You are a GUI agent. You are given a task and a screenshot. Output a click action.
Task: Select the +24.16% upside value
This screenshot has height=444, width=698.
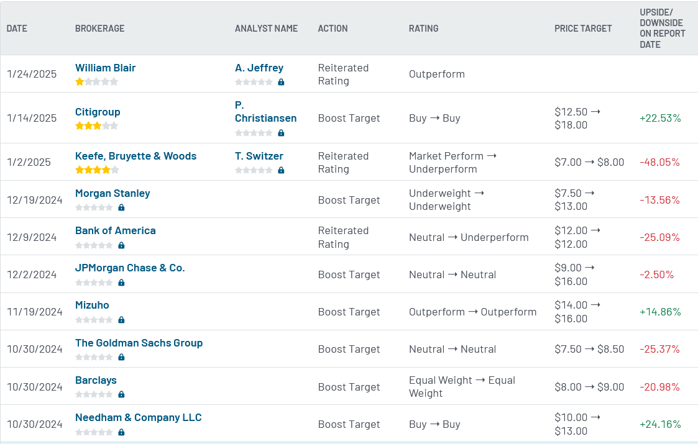pos(660,424)
